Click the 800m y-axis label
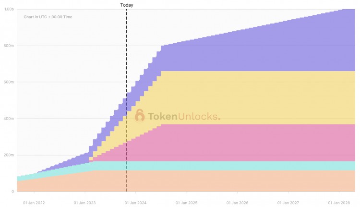Viewport: 360px width, 207px height. pos(9,46)
